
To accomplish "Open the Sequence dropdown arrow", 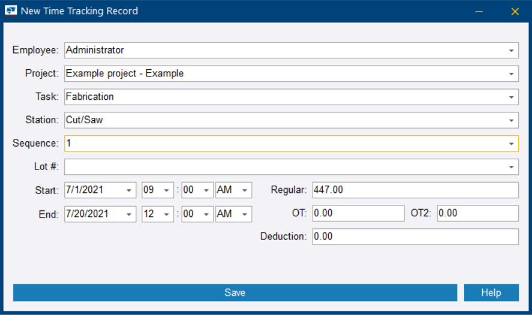I will pos(511,144).
